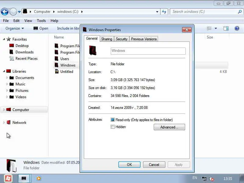Click OK in Windows Properties
244x183 pixels.
(x=129, y=165)
